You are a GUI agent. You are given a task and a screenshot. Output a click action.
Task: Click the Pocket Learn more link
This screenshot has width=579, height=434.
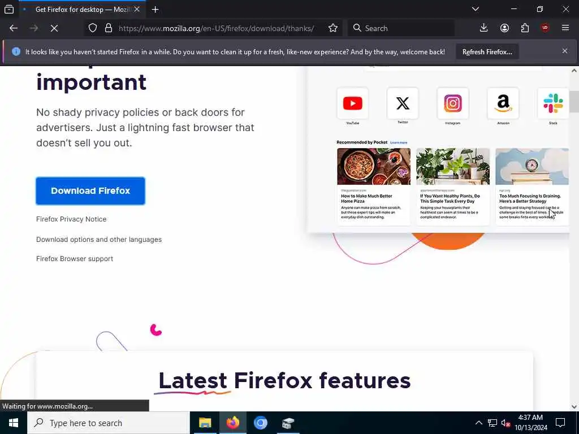pyautogui.click(x=399, y=142)
